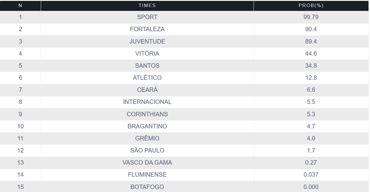
Task: Click the INTERNACIONAL team name
Action: [147, 102]
